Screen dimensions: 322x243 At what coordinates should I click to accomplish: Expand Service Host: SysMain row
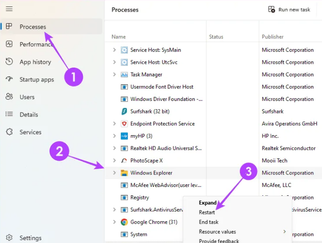coord(114,50)
